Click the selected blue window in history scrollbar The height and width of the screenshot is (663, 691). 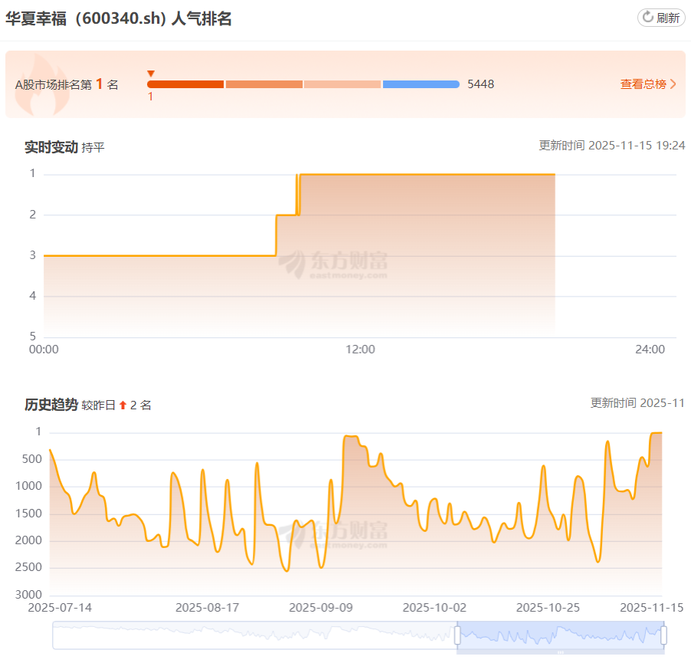point(561,635)
